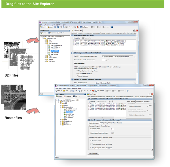
Task: Open Site Explorer panel help in SDF window
Action: pos(69,31)
